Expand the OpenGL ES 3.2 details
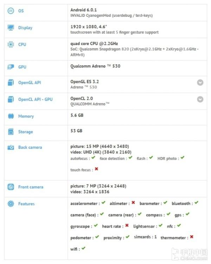Screen dimensions: 211x264 pyautogui.click(x=200, y=82)
